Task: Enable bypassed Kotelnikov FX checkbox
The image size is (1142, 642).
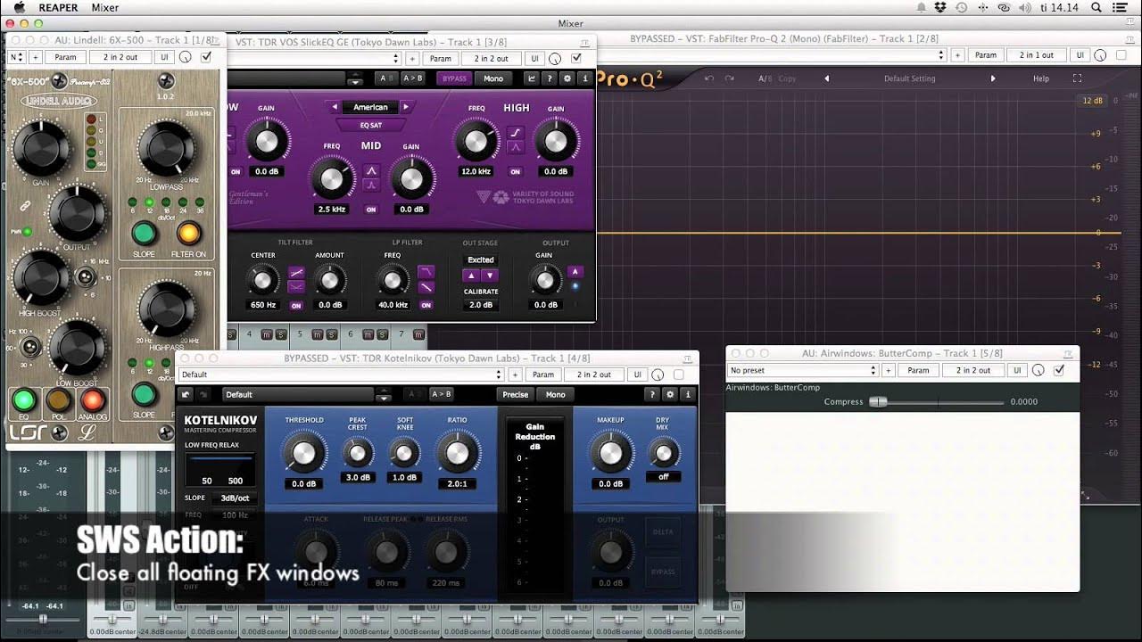Action: tap(679, 374)
